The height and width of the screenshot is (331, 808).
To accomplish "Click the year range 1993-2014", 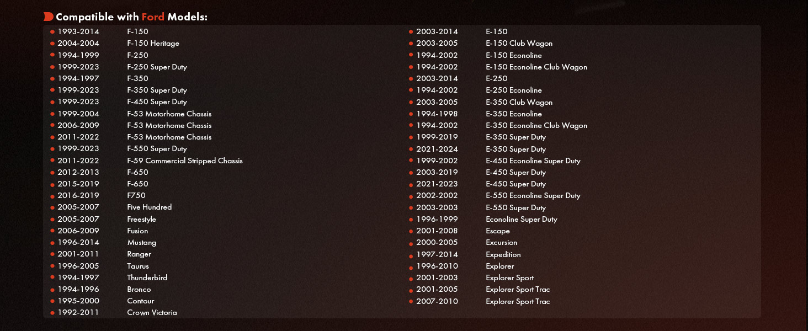I will click(x=78, y=31).
